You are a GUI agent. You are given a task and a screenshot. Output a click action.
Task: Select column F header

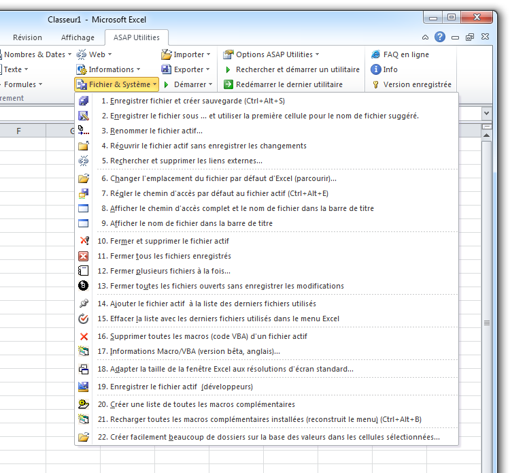(x=18, y=131)
